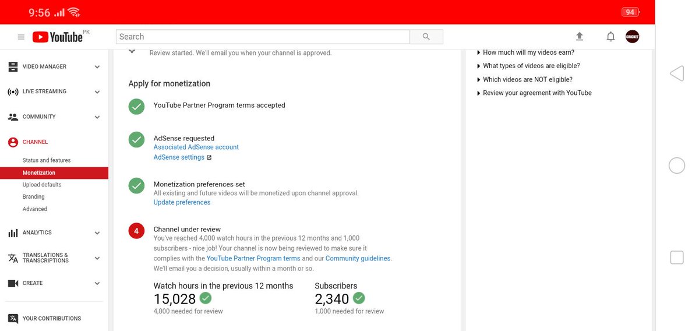Screen dimensions: 699x331
Task: Click the Live Streaming broadcast icon
Action: (13, 92)
